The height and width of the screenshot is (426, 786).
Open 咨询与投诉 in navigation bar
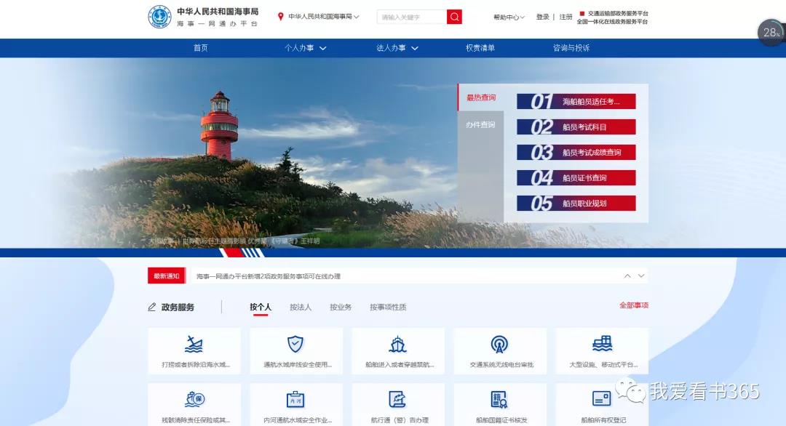(571, 47)
